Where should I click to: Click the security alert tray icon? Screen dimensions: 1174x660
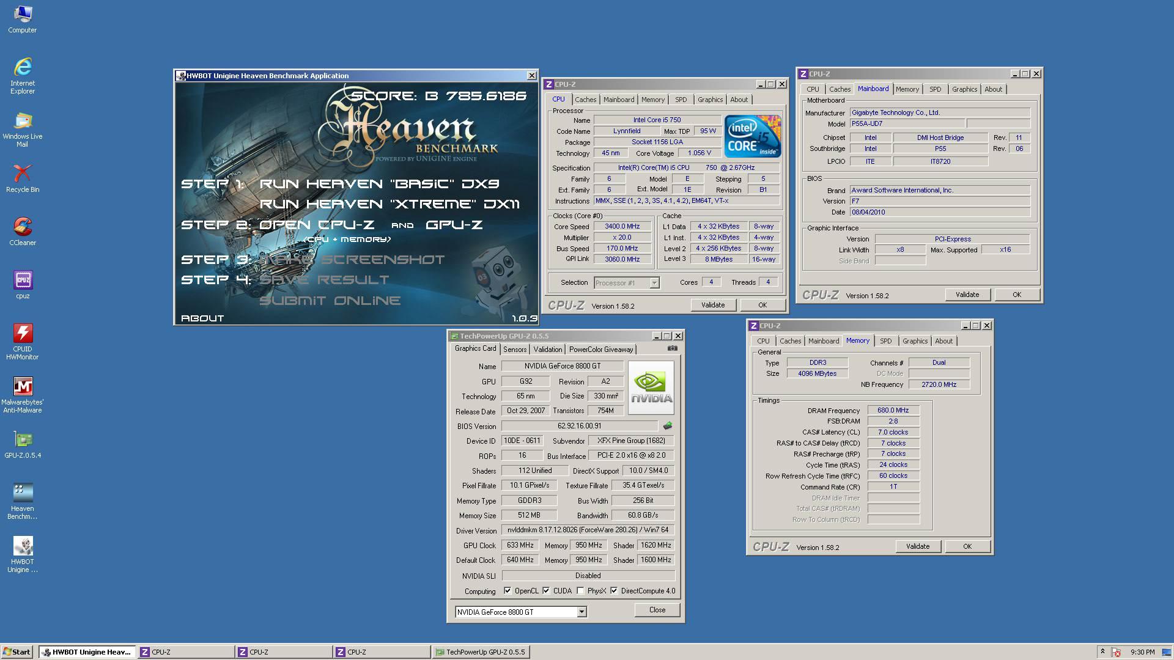[x=1117, y=652]
